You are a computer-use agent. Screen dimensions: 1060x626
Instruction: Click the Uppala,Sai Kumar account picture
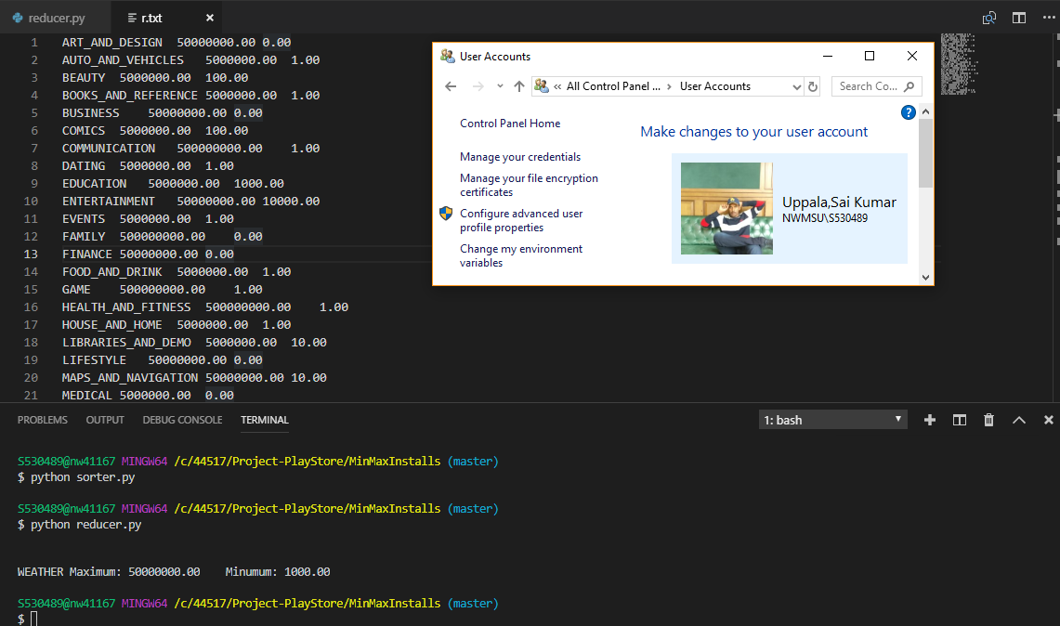click(726, 208)
